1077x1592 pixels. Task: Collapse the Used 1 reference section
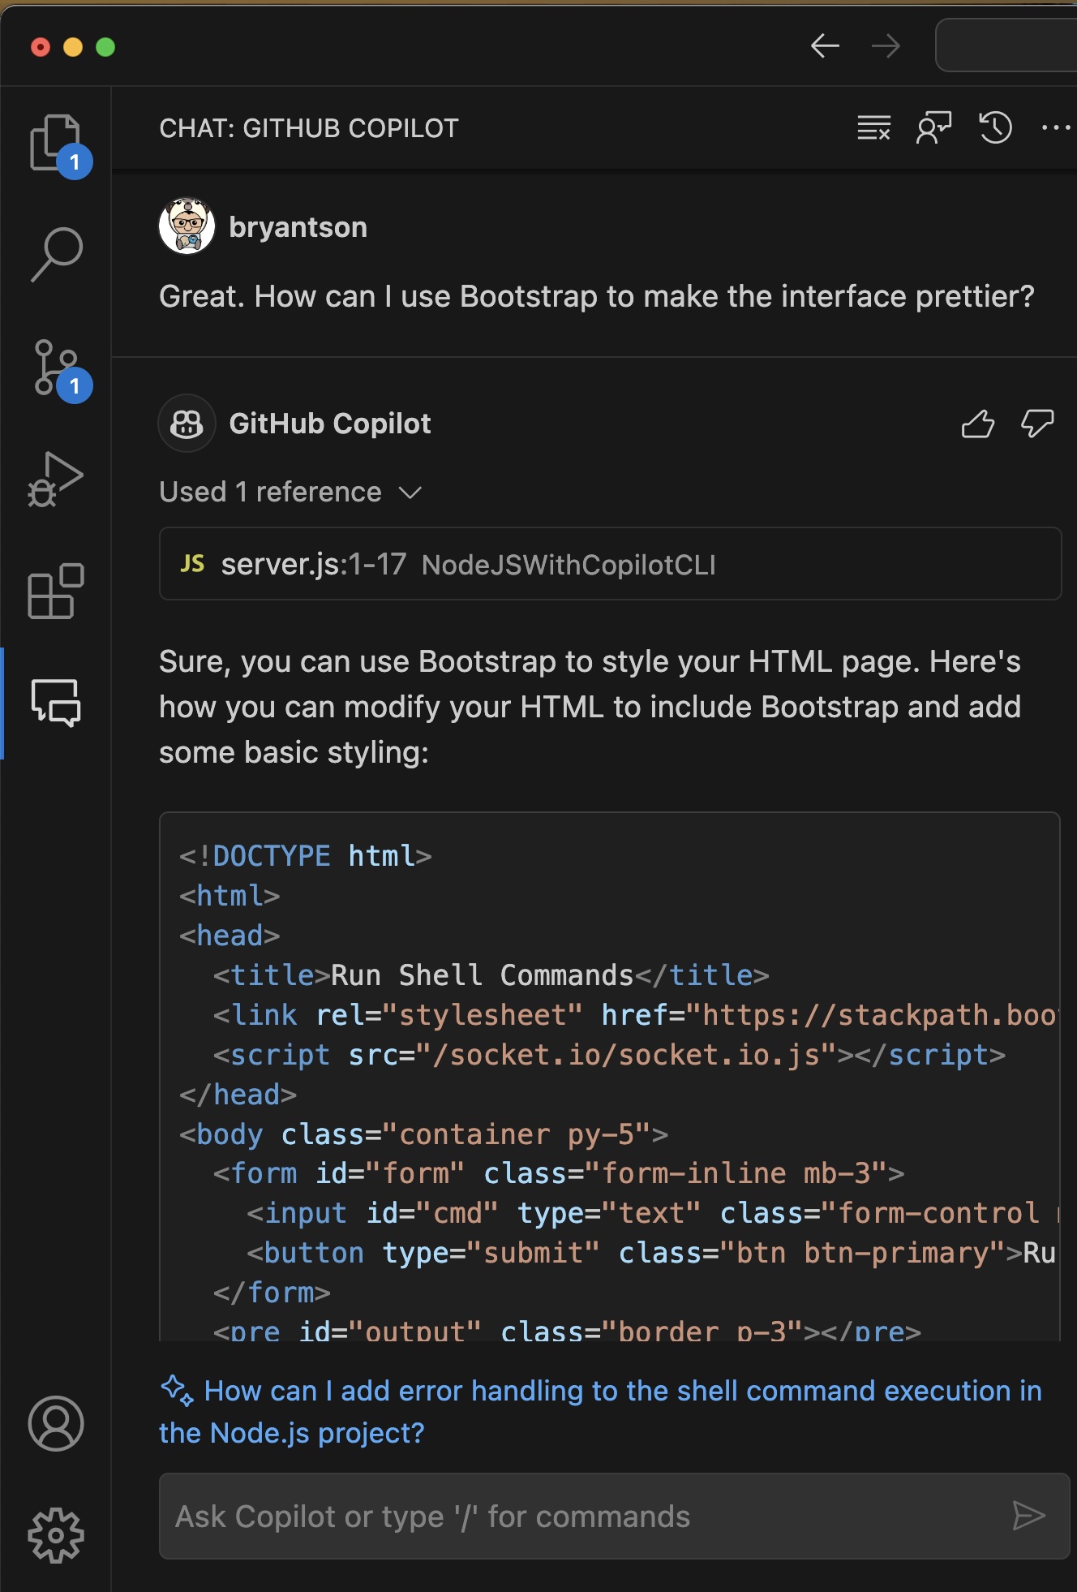tap(290, 492)
